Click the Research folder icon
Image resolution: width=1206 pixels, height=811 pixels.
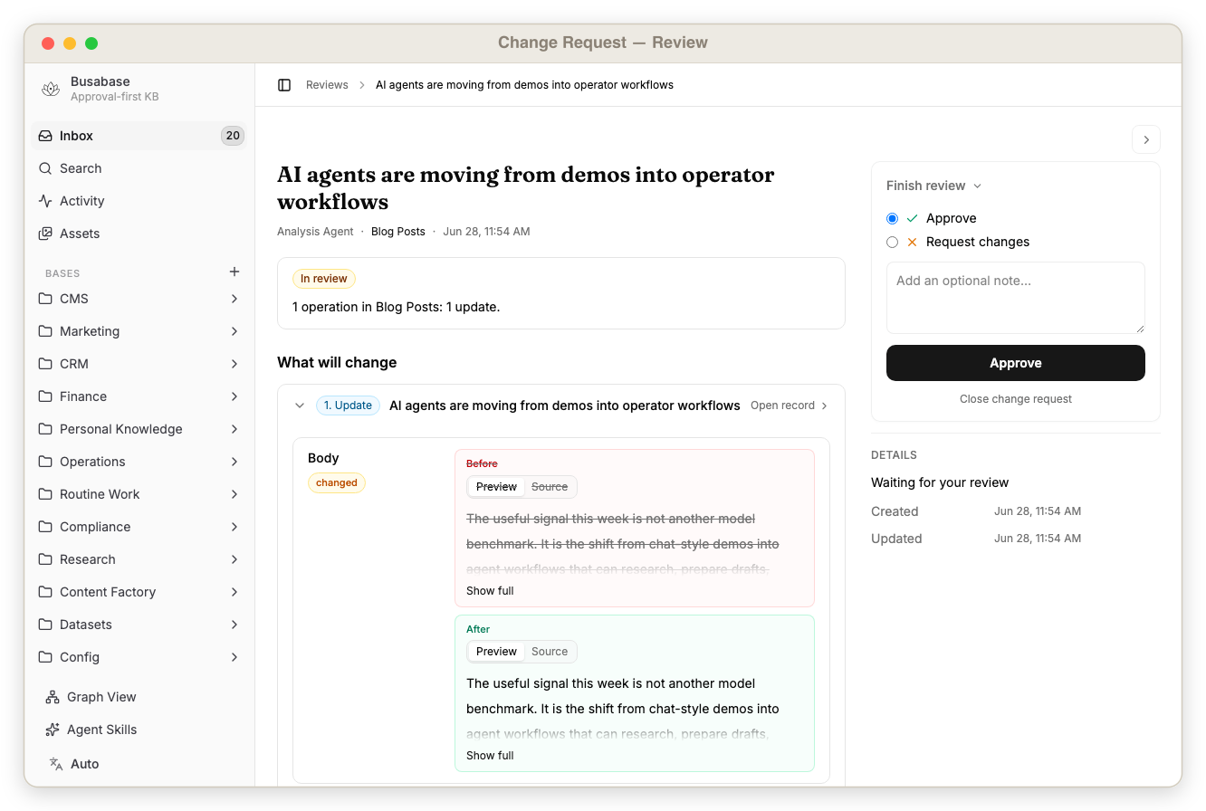point(45,559)
